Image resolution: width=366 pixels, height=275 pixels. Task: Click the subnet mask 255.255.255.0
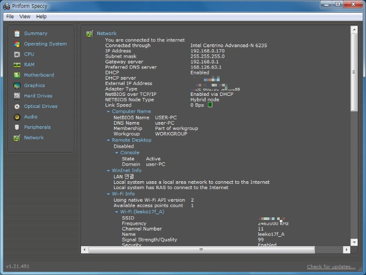pyautogui.click(x=208, y=57)
